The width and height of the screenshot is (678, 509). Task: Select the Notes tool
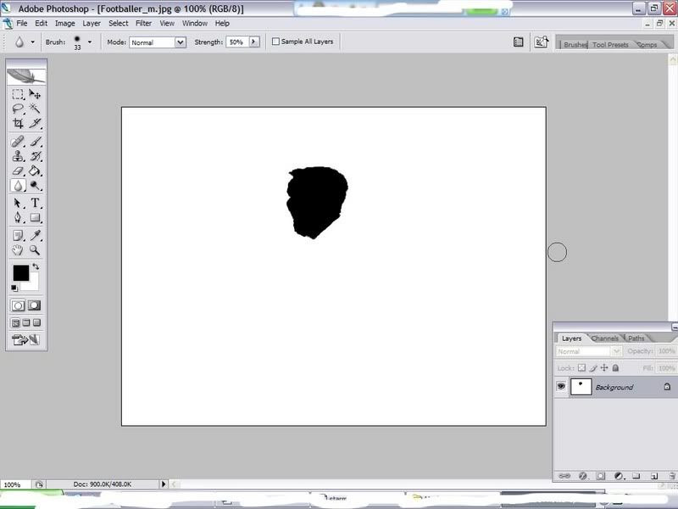[x=18, y=236]
